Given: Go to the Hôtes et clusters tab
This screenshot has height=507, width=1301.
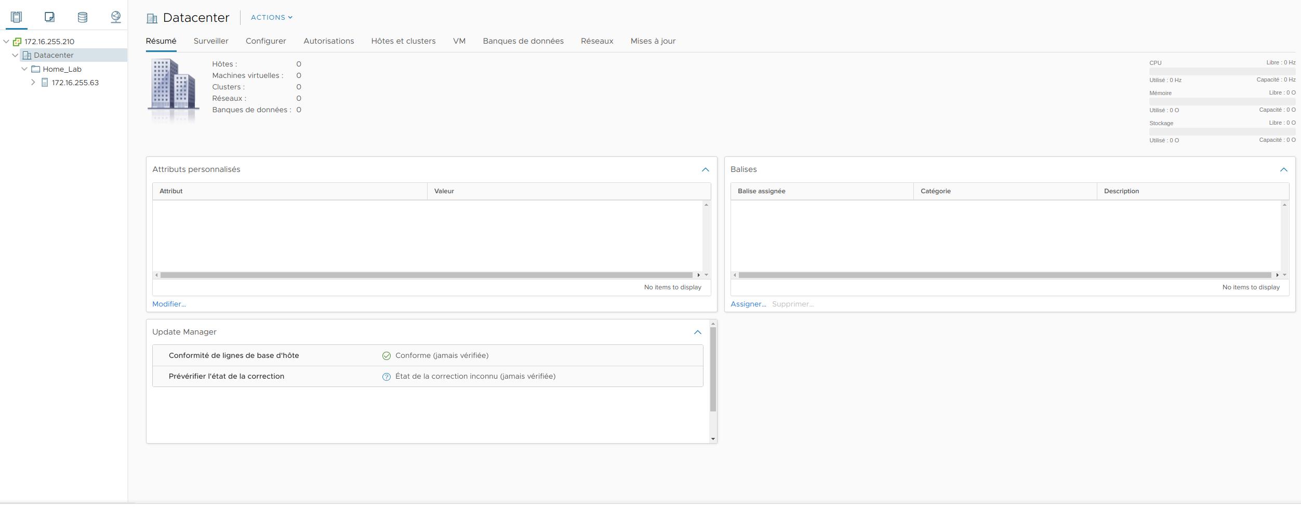Looking at the screenshot, I should (x=403, y=41).
